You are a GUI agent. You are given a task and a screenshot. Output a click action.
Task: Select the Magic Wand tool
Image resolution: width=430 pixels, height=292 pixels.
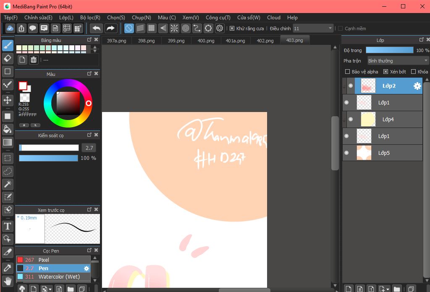(8, 184)
